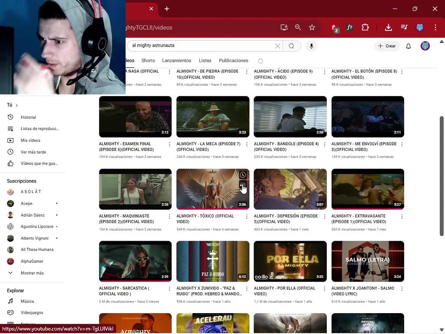Open options for BANDOLE (EPISODE 4) video
The width and height of the screenshot is (445, 334).
pos(324,144)
